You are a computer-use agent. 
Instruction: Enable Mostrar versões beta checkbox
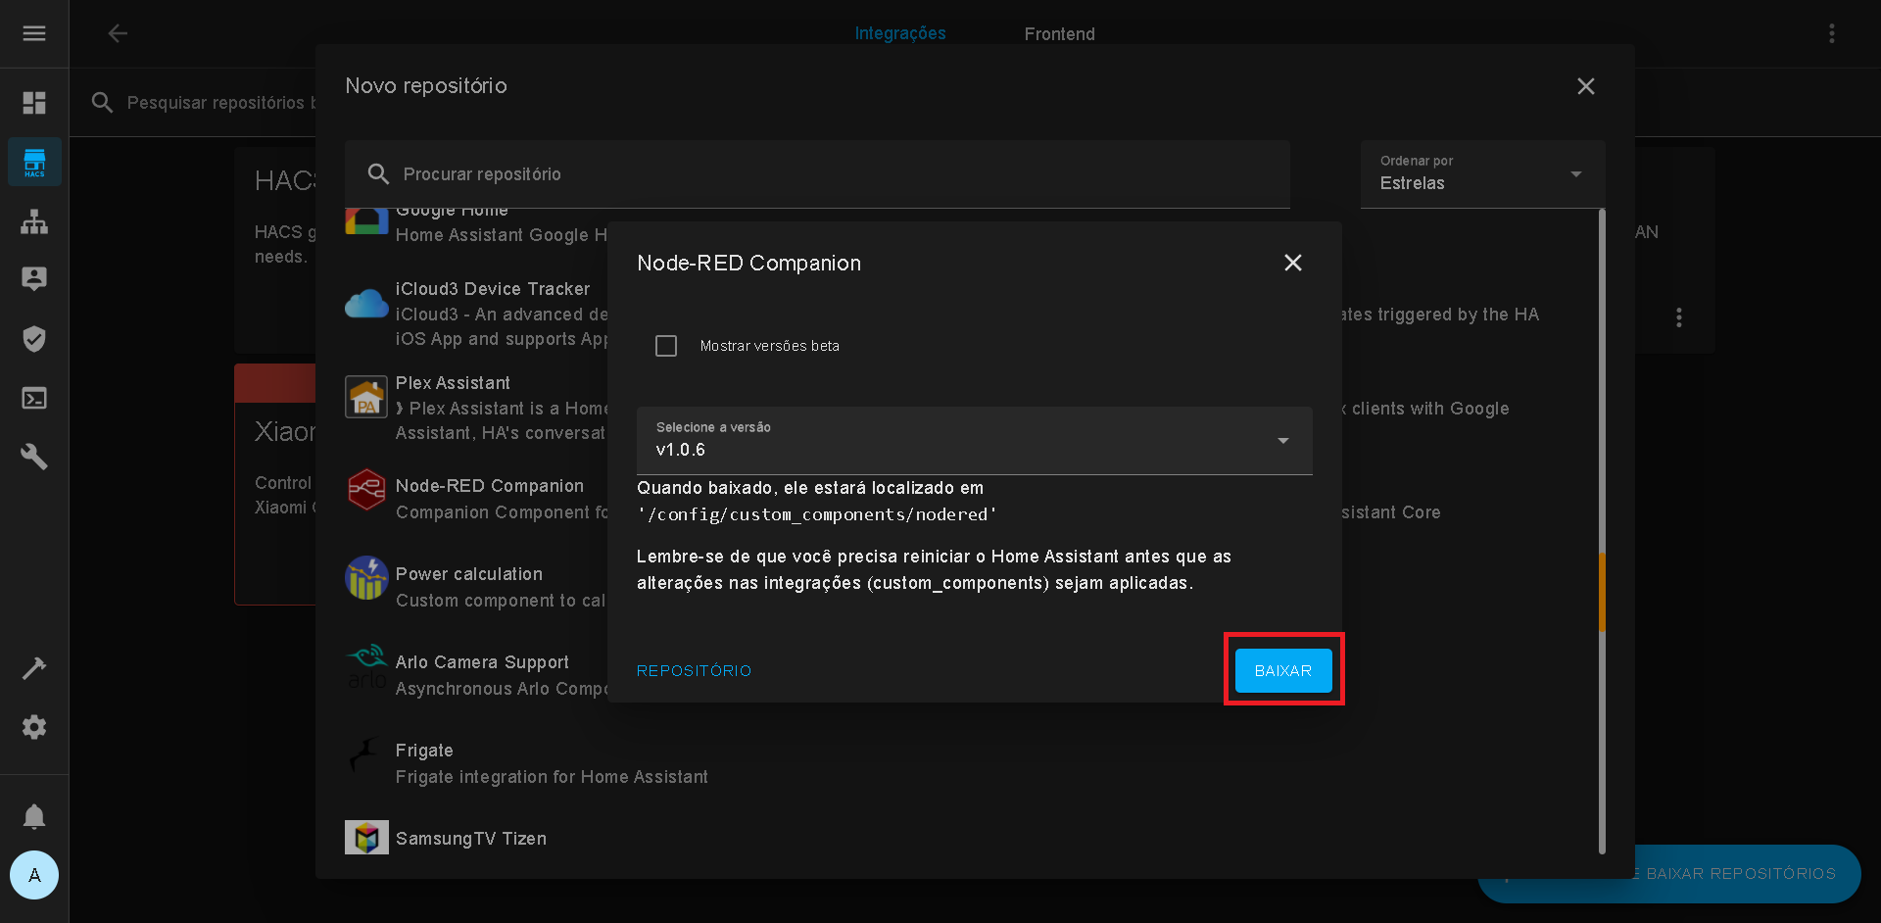pyautogui.click(x=666, y=346)
